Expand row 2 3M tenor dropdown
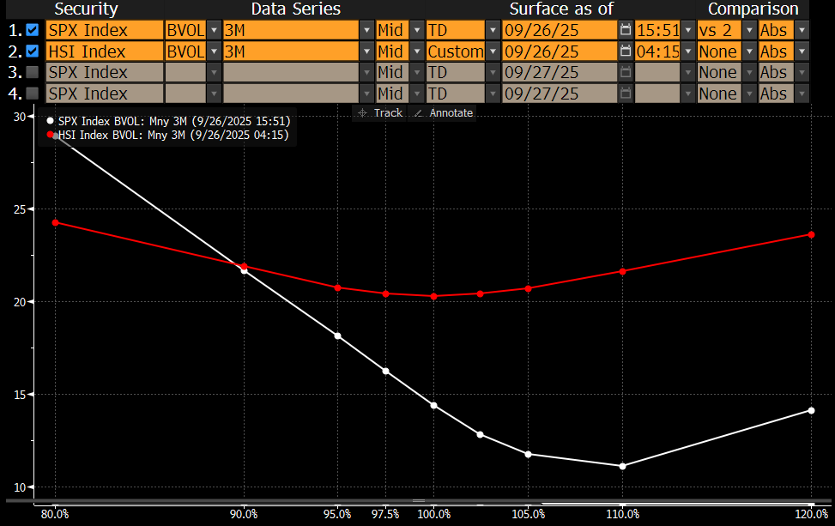835x526 pixels. click(x=366, y=51)
